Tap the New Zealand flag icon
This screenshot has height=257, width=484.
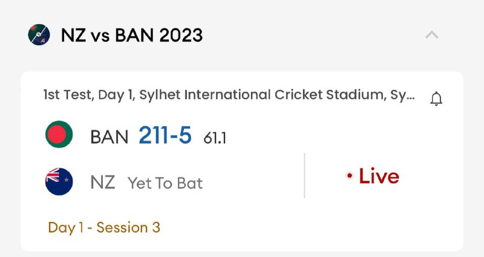pyautogui.click(x=59, y=182)
